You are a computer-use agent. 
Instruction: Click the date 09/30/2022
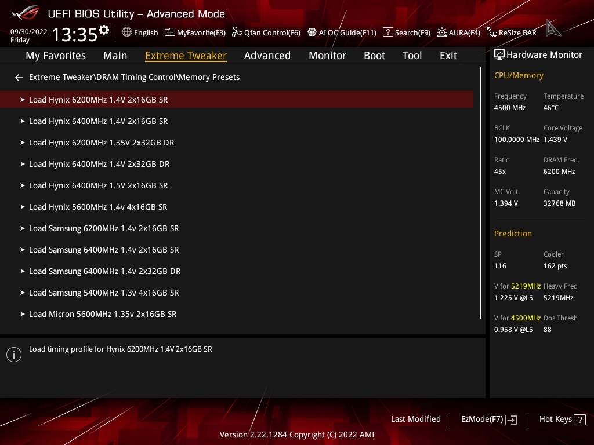[29, 32]
